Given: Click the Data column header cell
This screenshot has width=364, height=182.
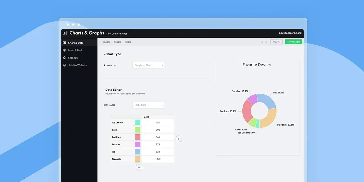Looking at the screenshot, I should (x=158, y=117).
